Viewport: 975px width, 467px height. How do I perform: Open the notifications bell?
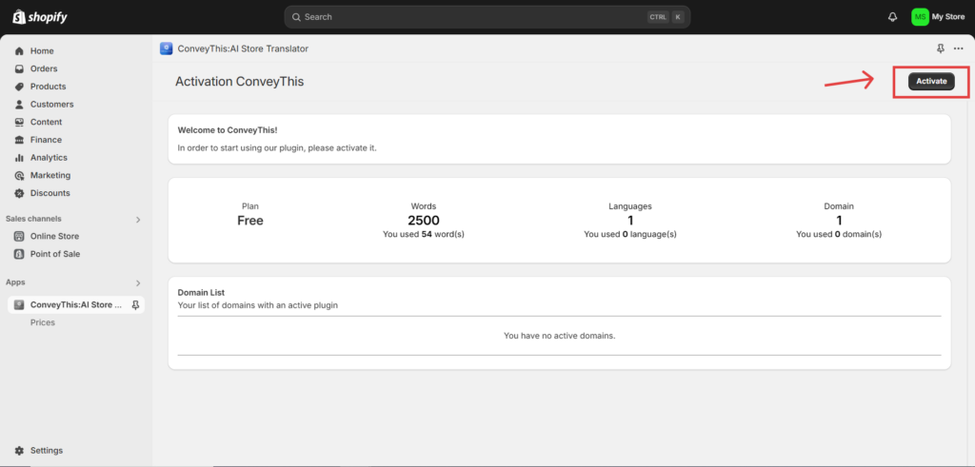click(x=892, y=17)
